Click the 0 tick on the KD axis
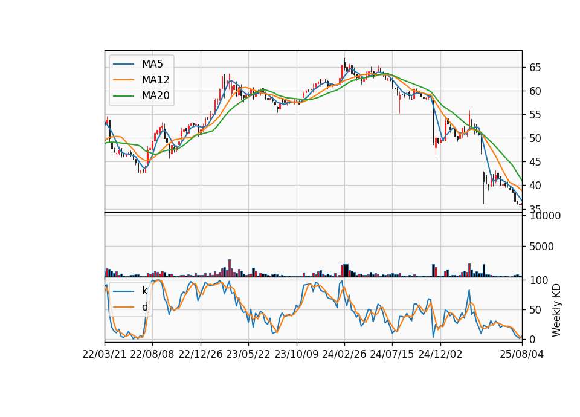This screenshot has height=417, width=580. [x=532, y=339]
